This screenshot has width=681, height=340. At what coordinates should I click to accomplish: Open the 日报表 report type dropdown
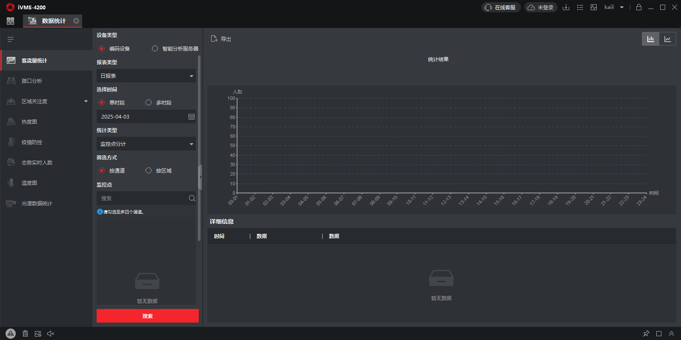[x=146, y=76]
